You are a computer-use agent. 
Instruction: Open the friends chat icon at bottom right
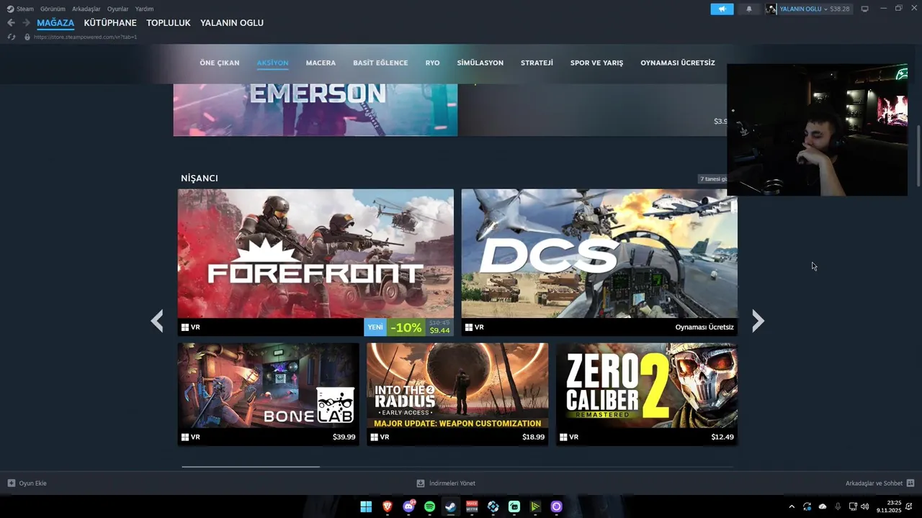[x=910, y=483]
